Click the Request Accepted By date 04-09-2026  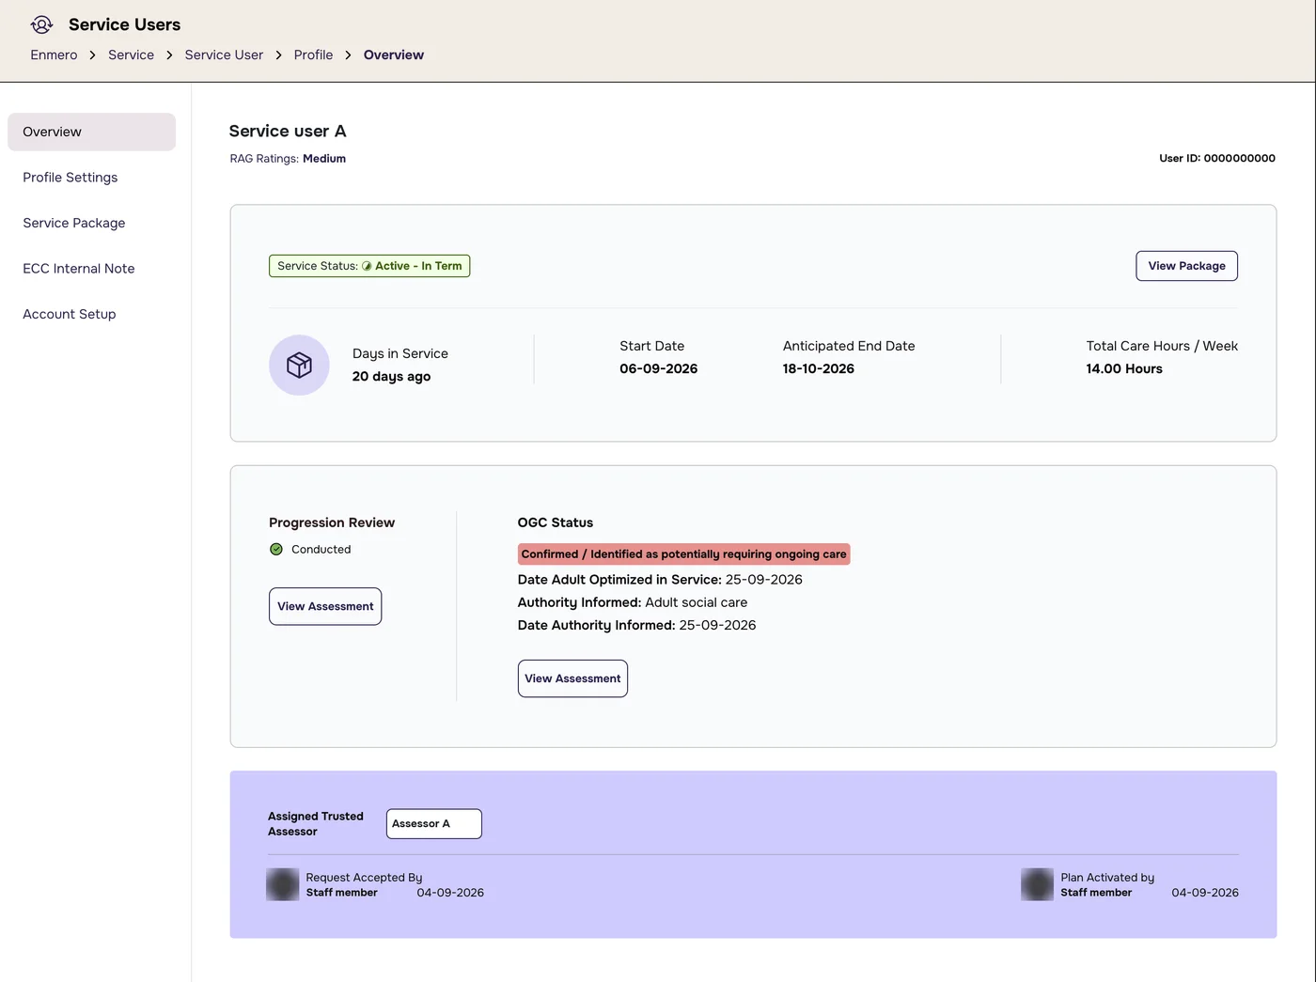click(x=450, y=893)
